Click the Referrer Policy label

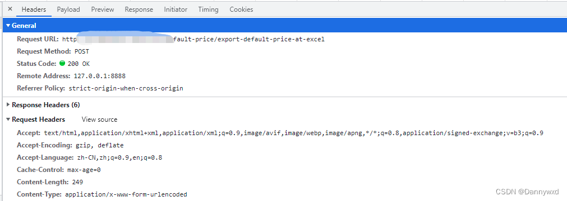pos(42,88)
